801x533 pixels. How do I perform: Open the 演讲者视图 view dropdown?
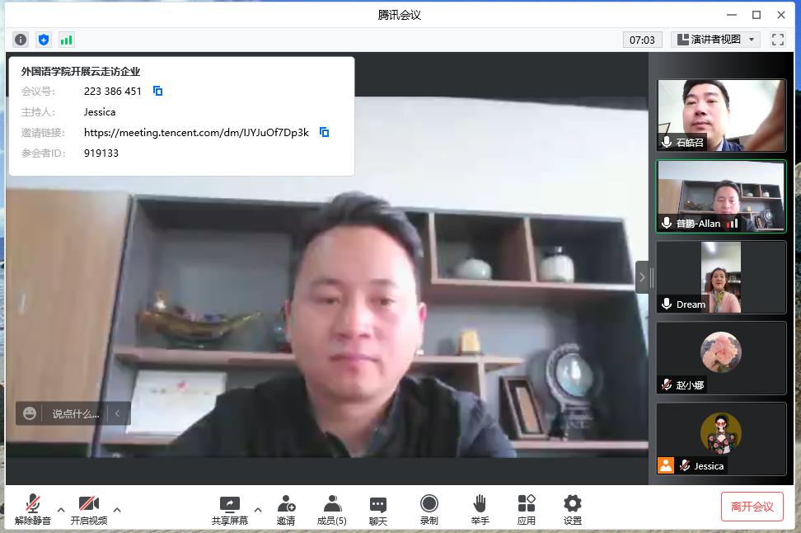coord(715,40)
